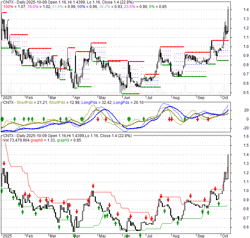Click red sell arrow above bottom chart's late-April peak
This screenshot has height=238, width=250.
(x=93, y=186)
